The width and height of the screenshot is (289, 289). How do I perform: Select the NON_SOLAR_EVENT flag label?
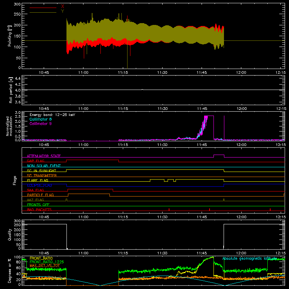tap(44, 166)
